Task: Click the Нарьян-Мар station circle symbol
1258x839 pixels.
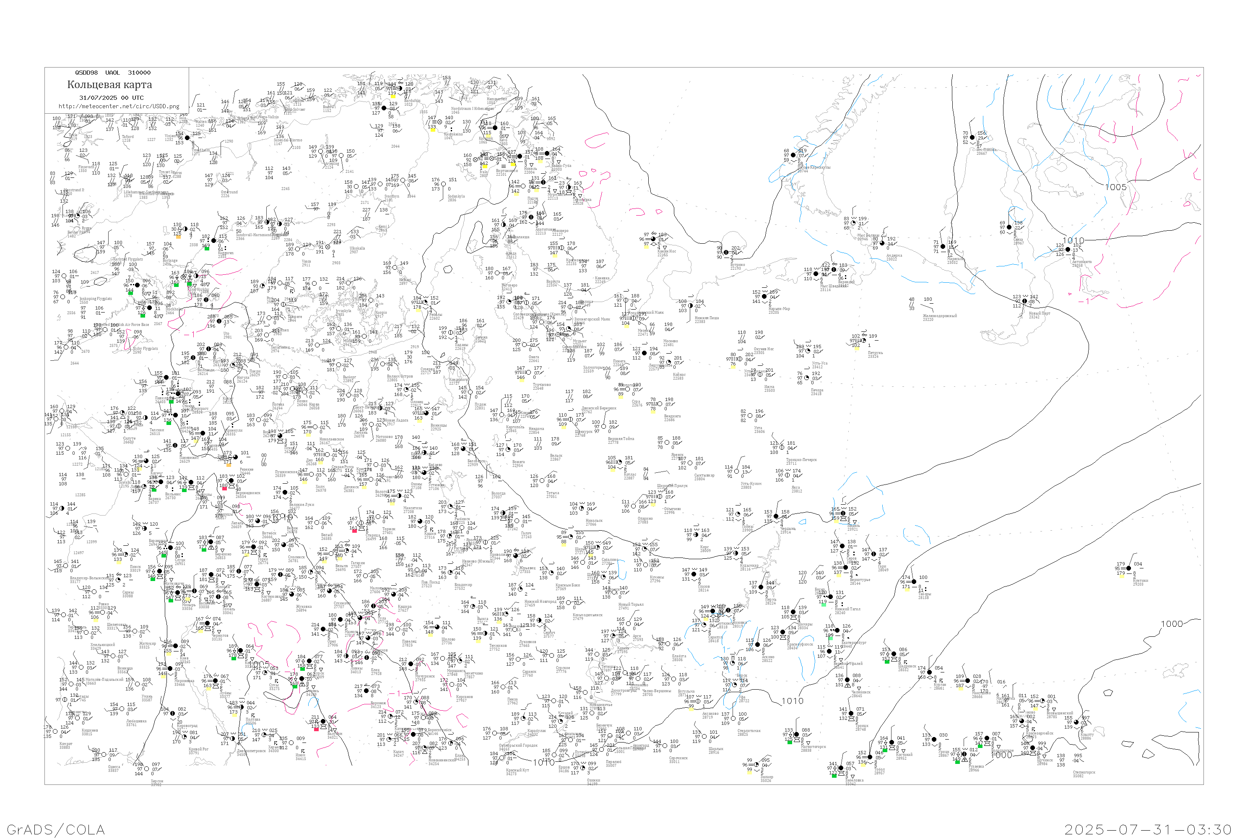Action: pos(764,297)
